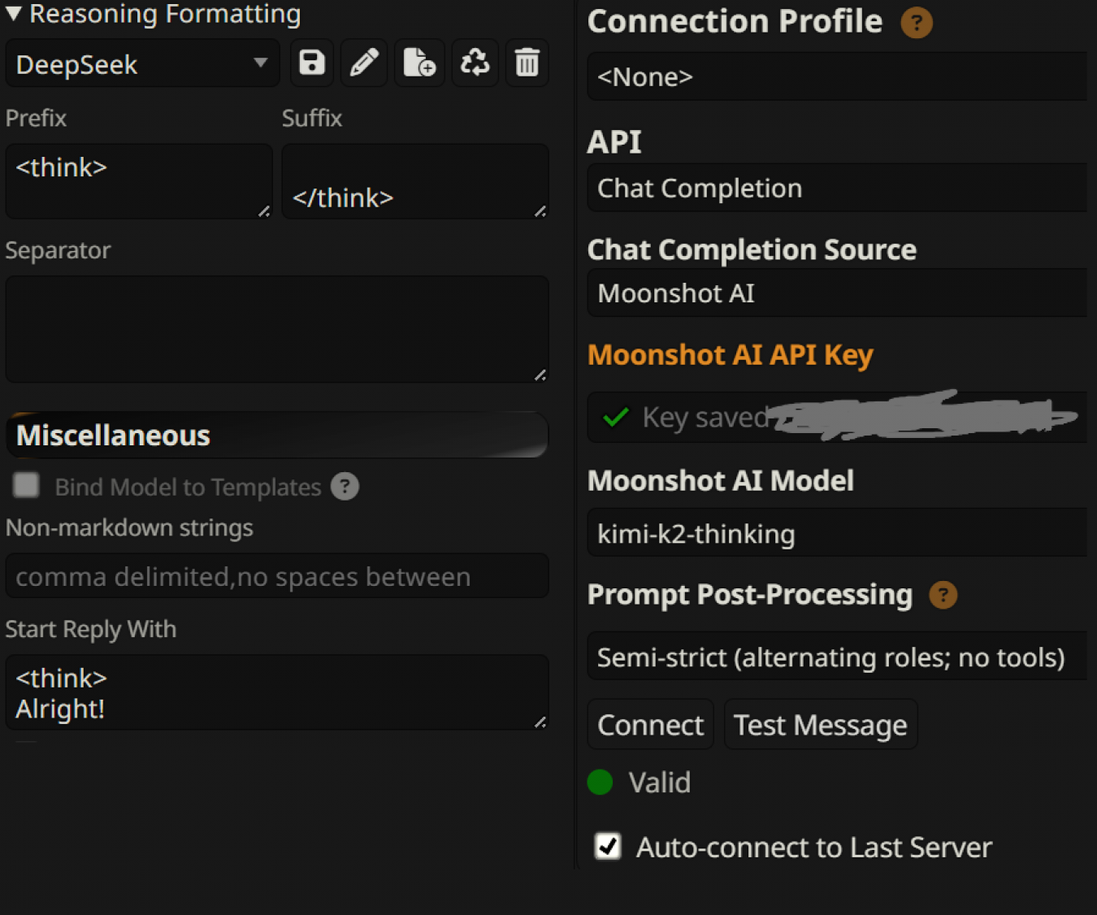Click the Non-markdown strings input

[x=277, y=576]
